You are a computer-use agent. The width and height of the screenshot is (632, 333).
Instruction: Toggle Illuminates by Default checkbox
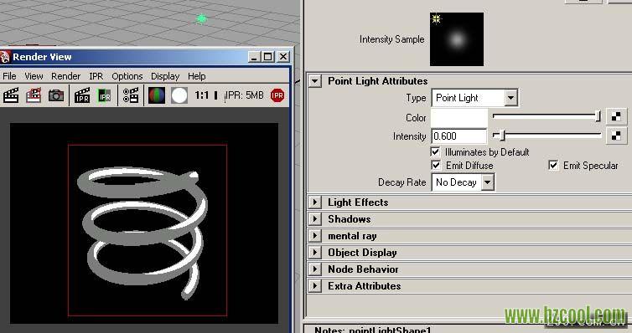pos(435,152)
